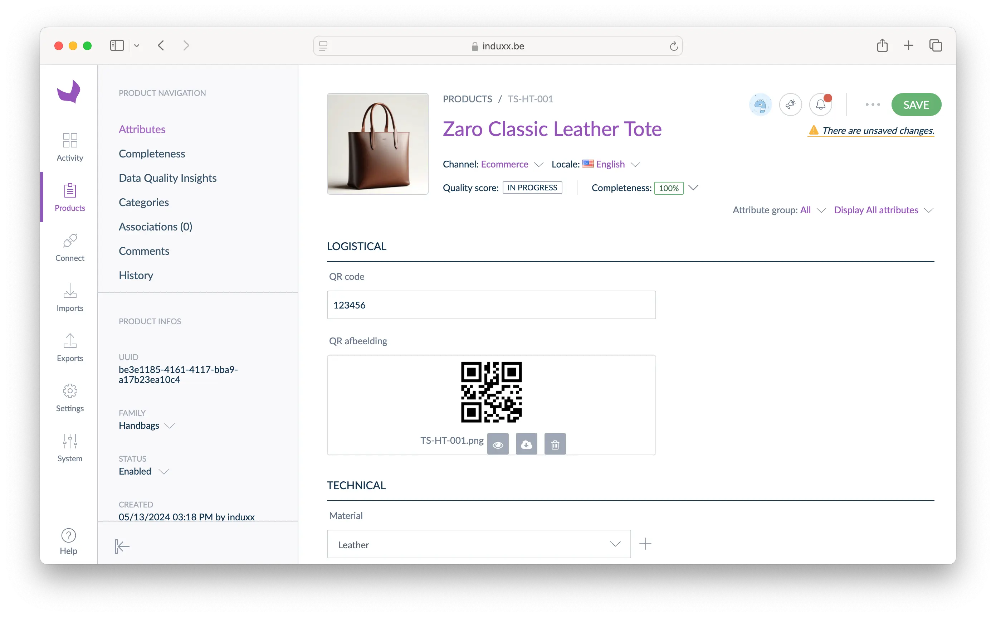The height and width of the screenshot is (617, 996).
Task: Click the notifications bell icon
Action: click(820, 105)
